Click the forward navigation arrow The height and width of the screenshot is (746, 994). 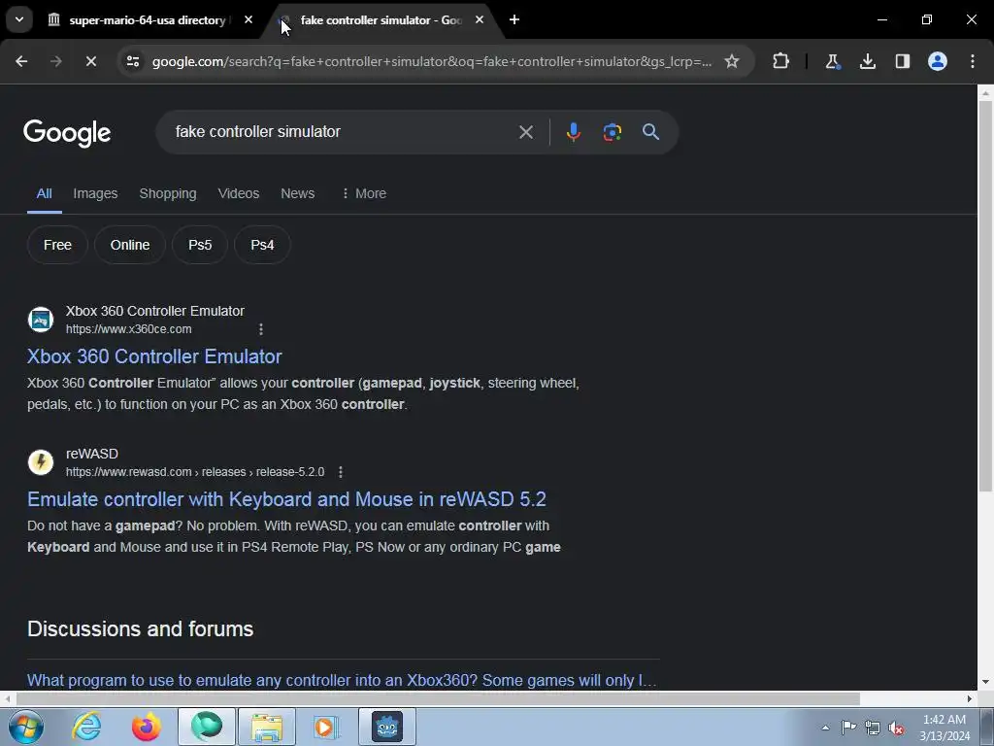click(55, 61)
